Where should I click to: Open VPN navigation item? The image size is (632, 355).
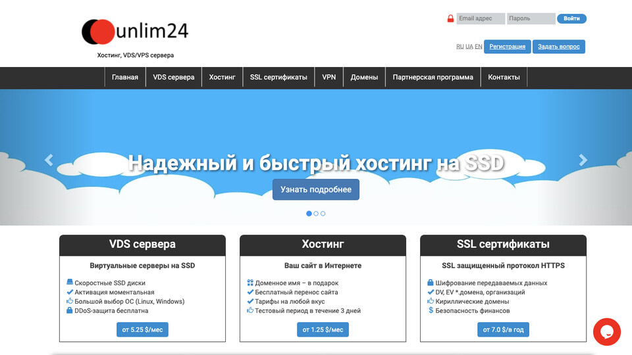[x=329, y=78]
